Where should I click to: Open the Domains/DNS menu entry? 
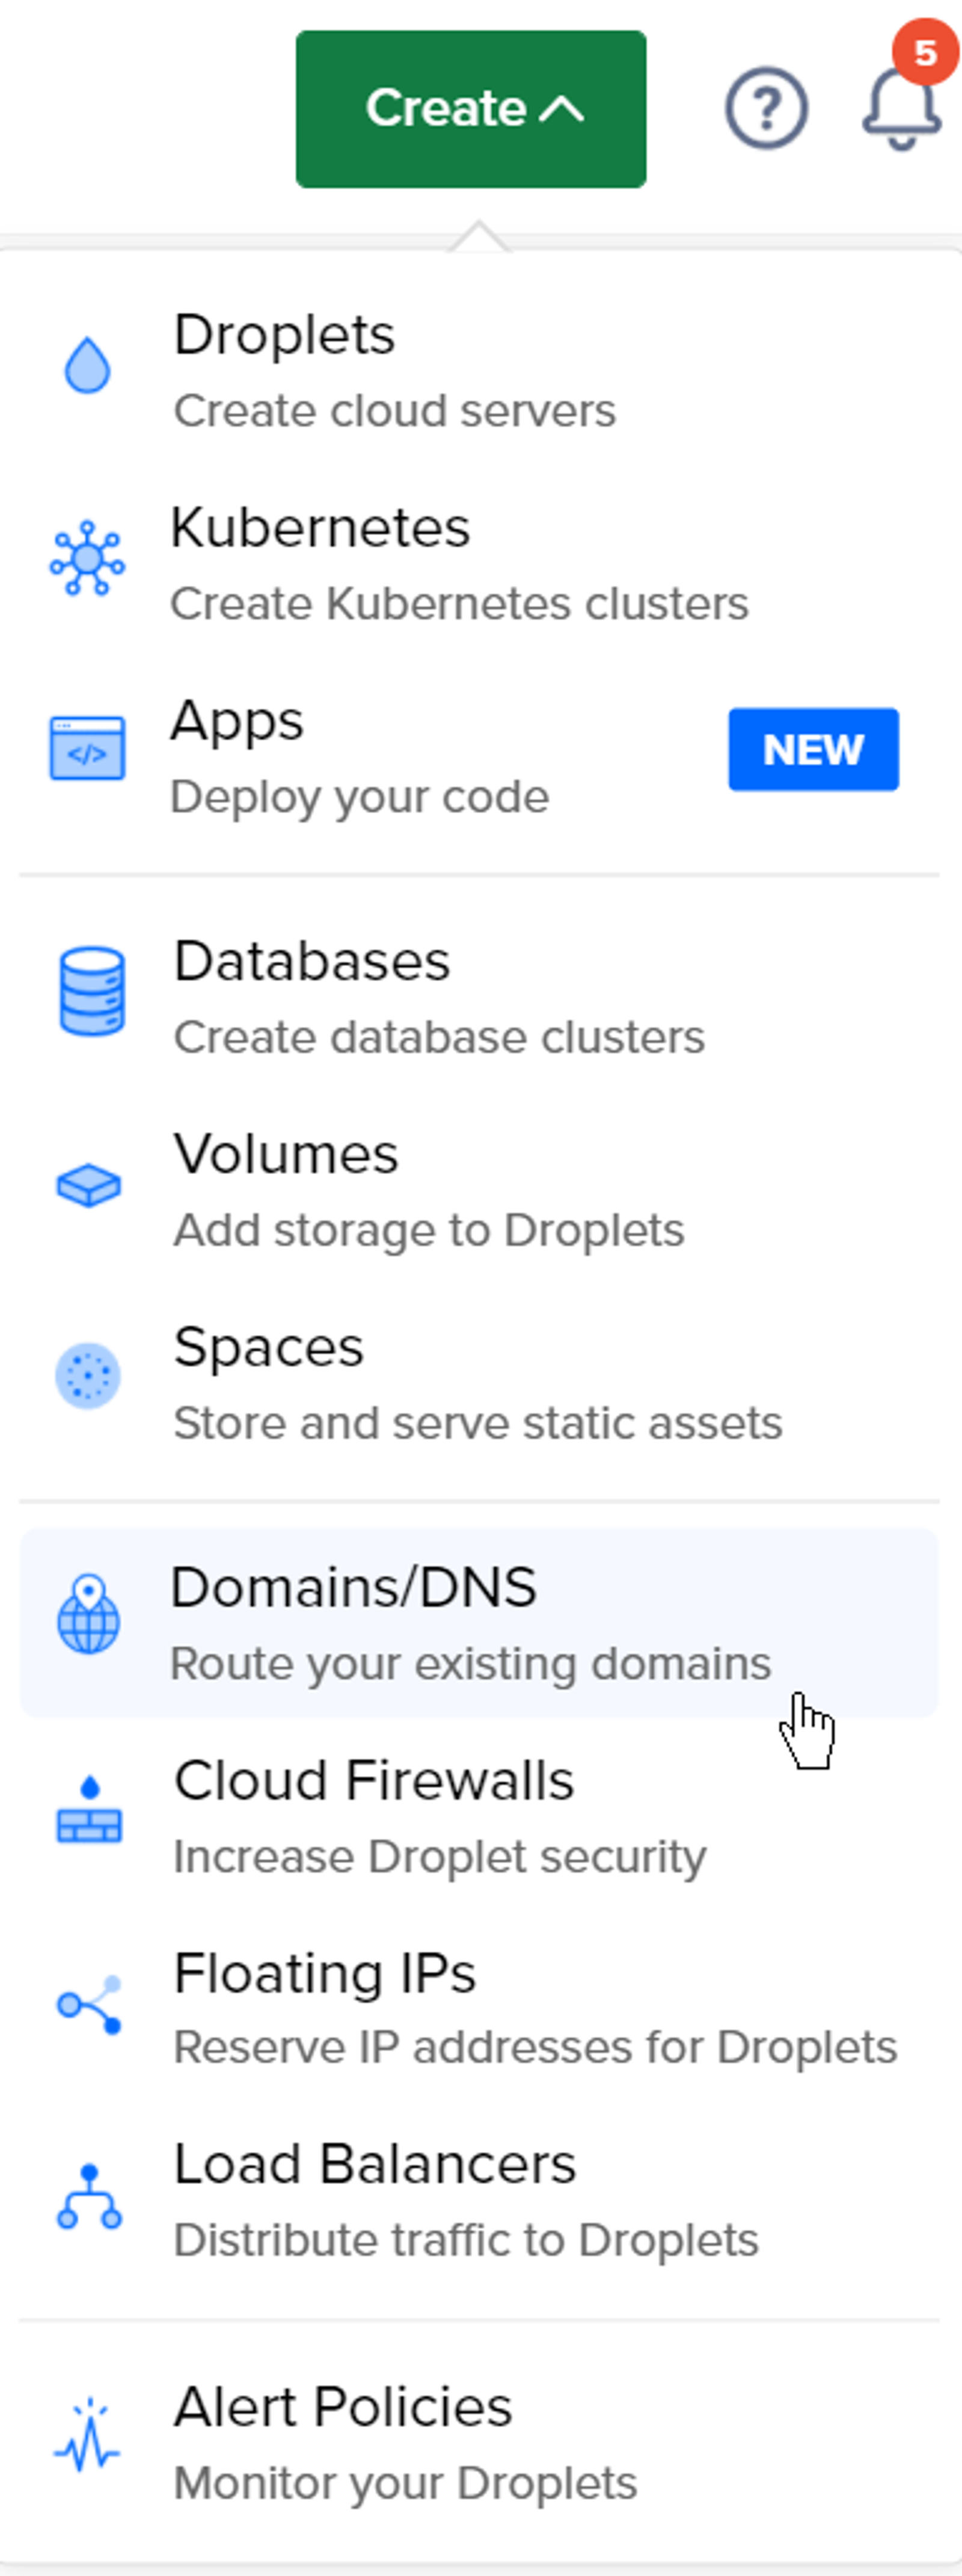(x=479, y=1622)
